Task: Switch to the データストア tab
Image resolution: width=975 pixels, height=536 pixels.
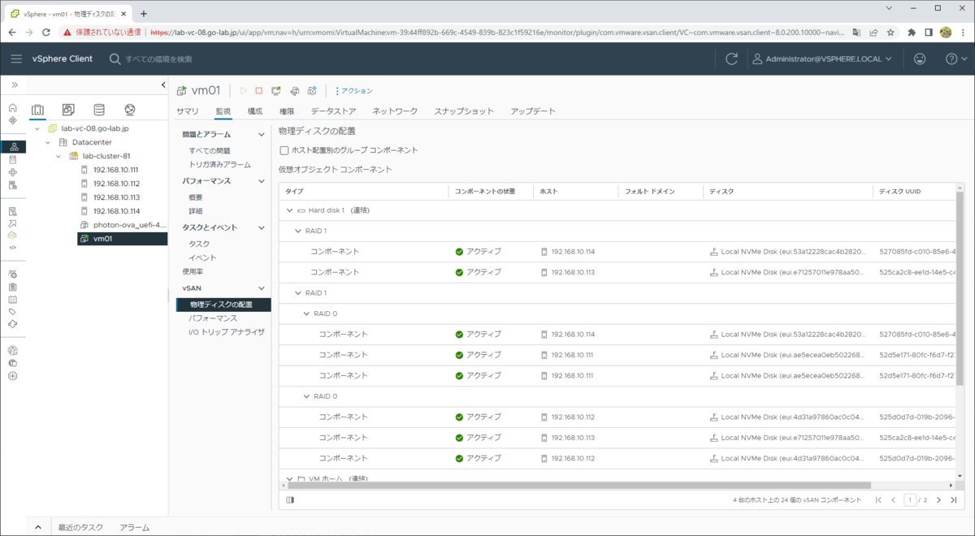Action: tap(333, 111)
